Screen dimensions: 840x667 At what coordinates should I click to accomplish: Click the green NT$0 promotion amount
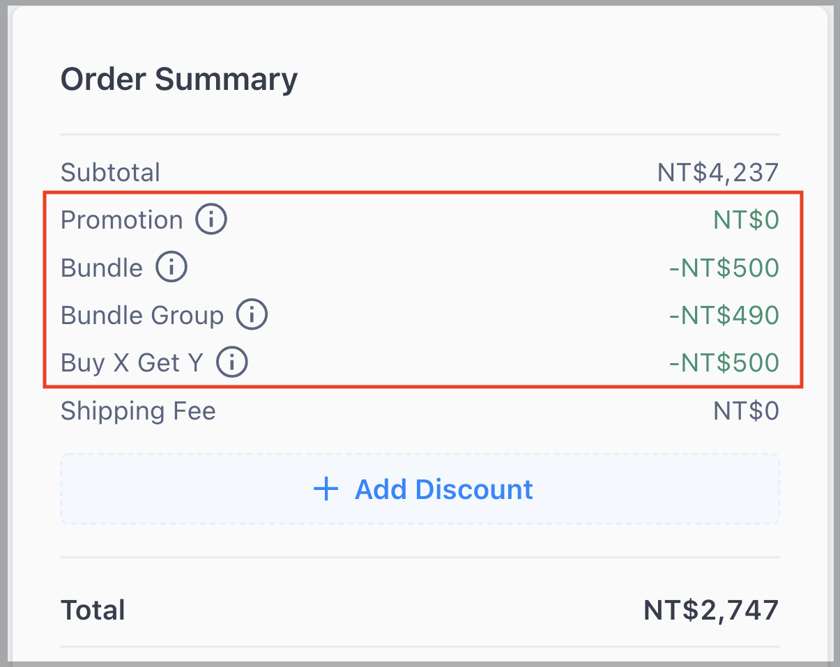(746, 220)
